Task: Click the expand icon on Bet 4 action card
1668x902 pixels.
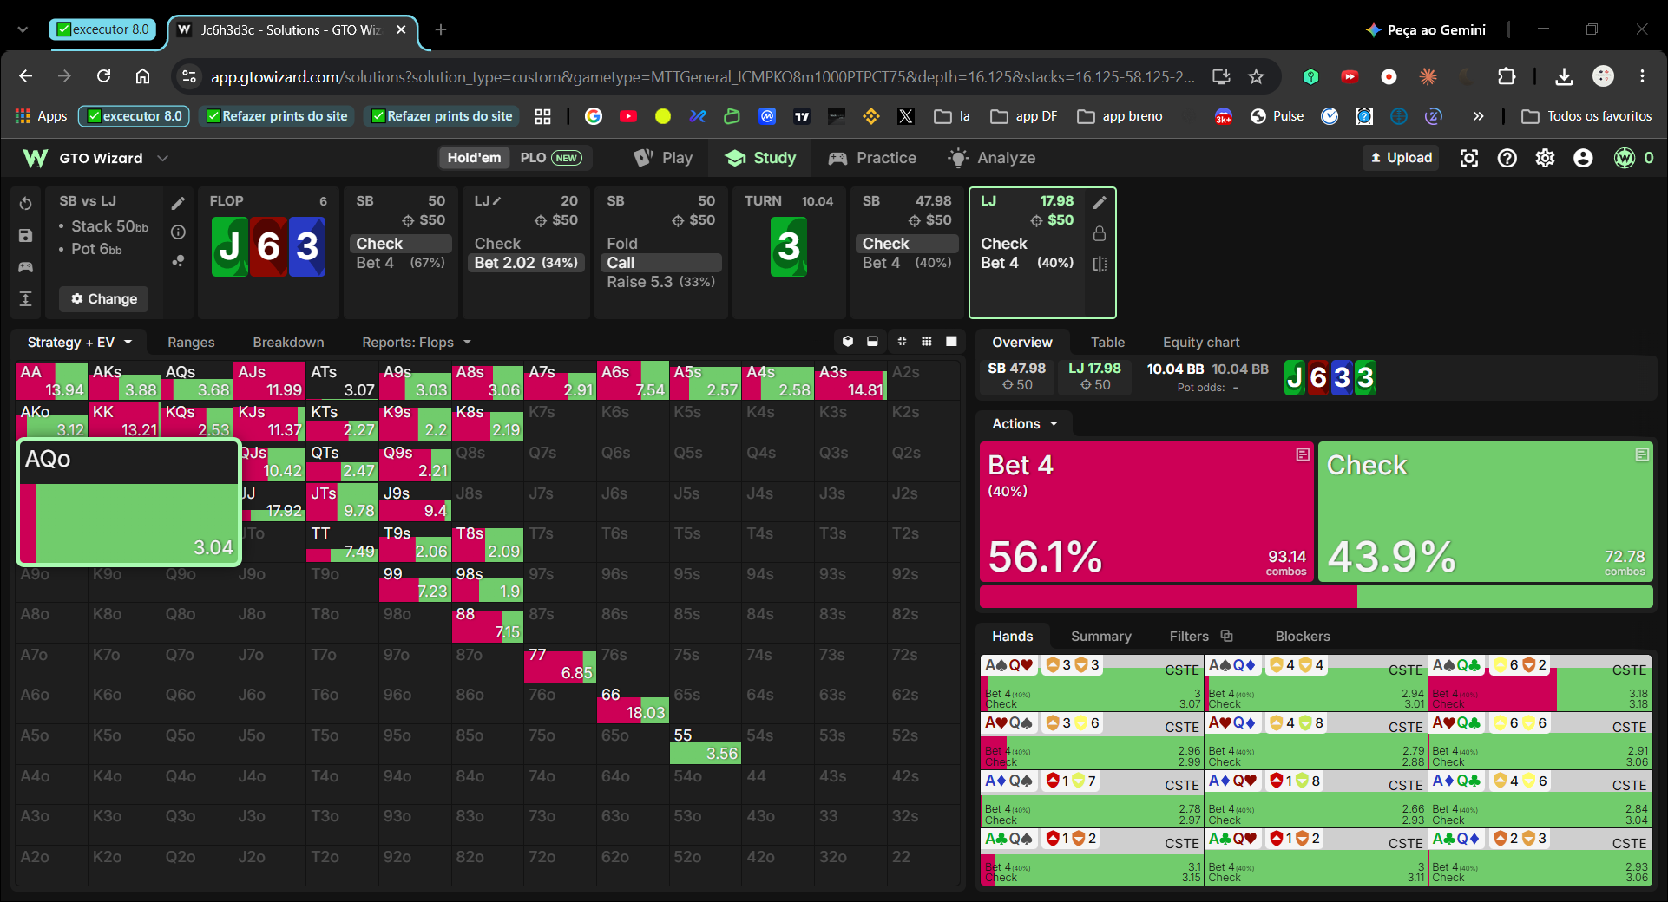Action: 1303,454
